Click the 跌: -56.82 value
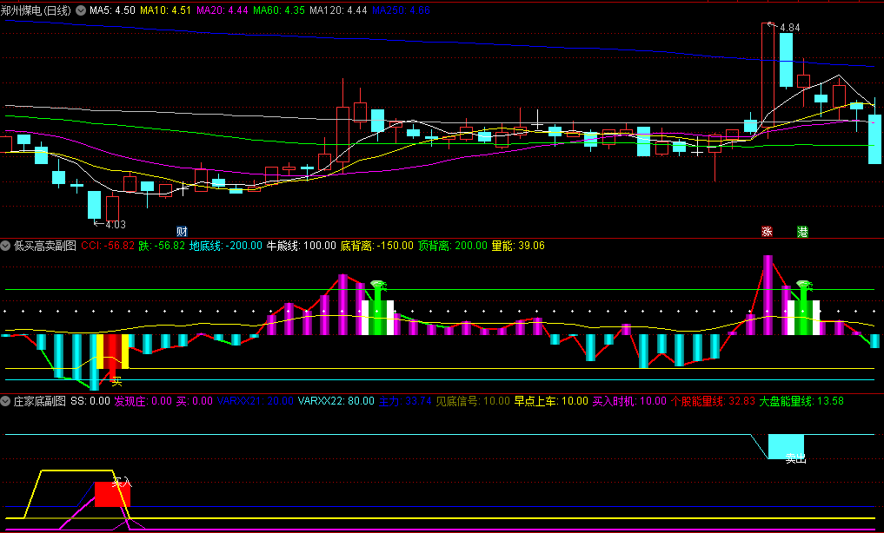 162,246
